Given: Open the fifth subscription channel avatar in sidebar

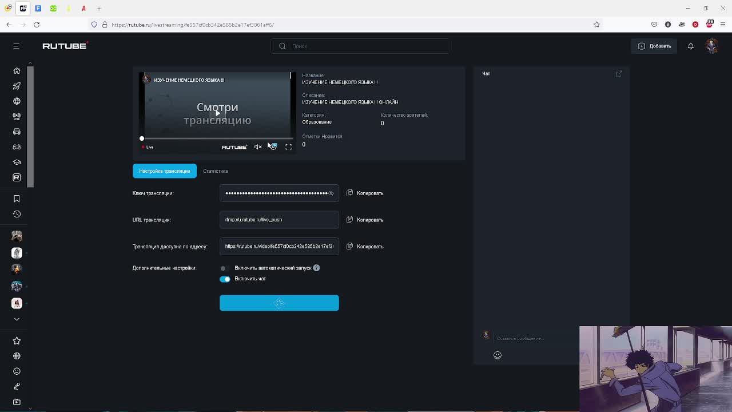Looking at the screenshot, I should click(17, 303).
